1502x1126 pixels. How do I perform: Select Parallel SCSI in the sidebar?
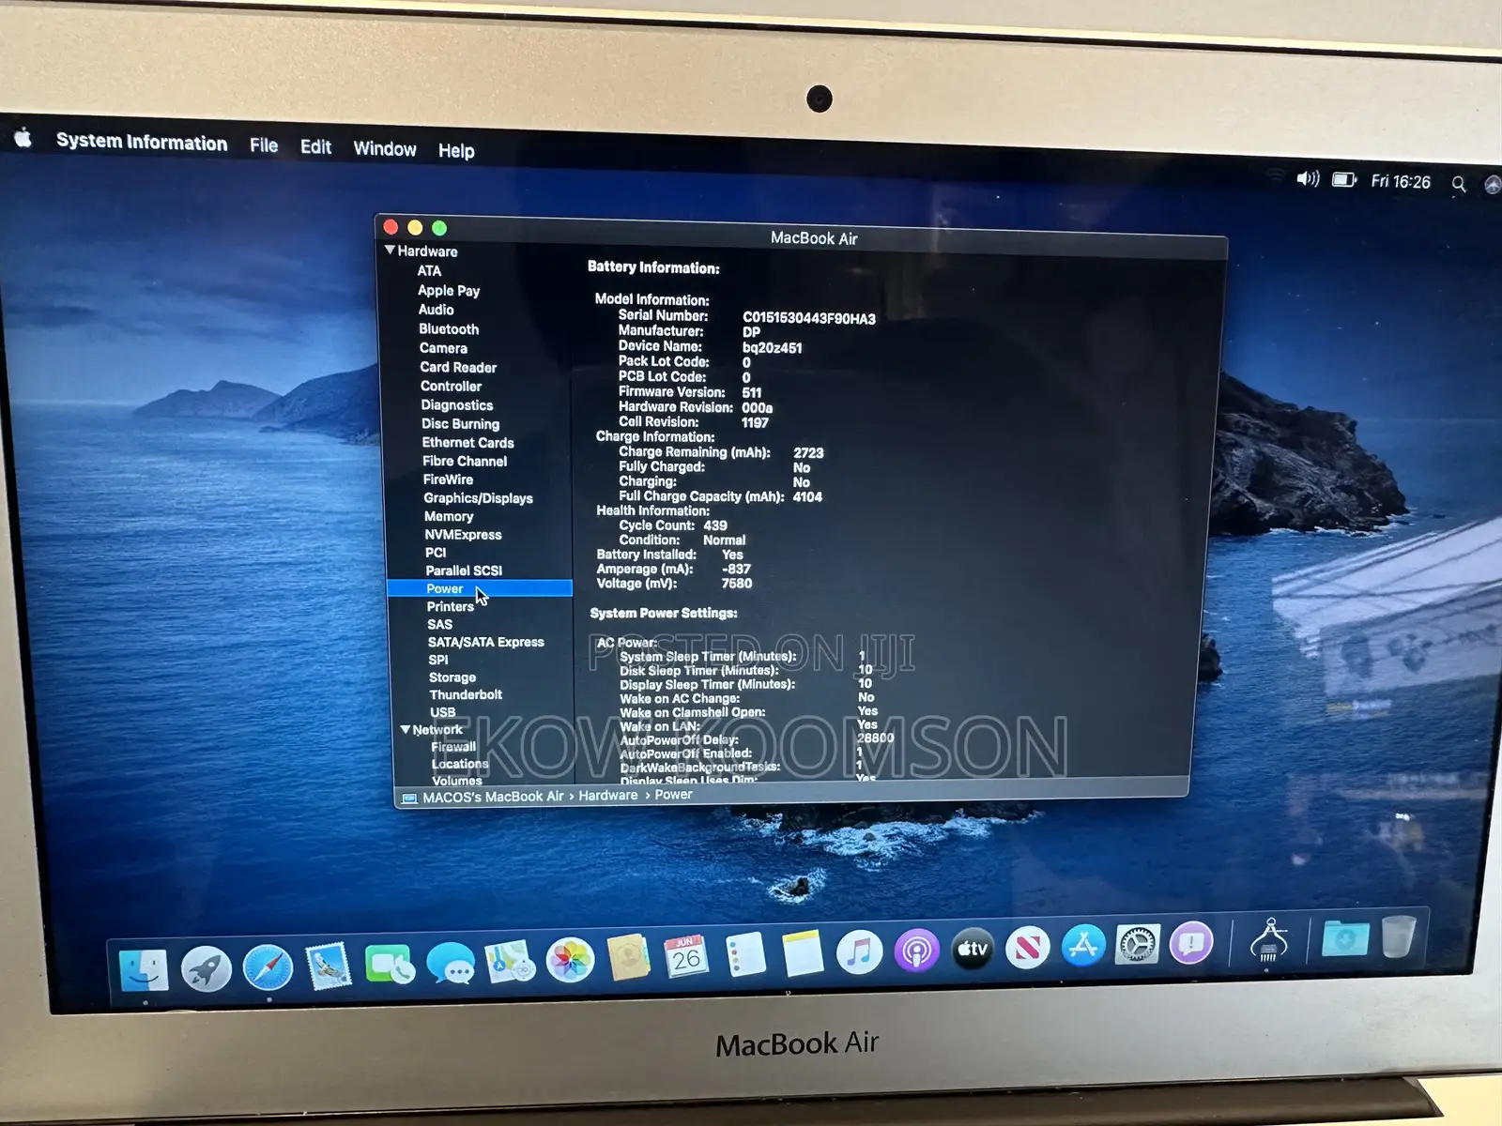(464, 571)
